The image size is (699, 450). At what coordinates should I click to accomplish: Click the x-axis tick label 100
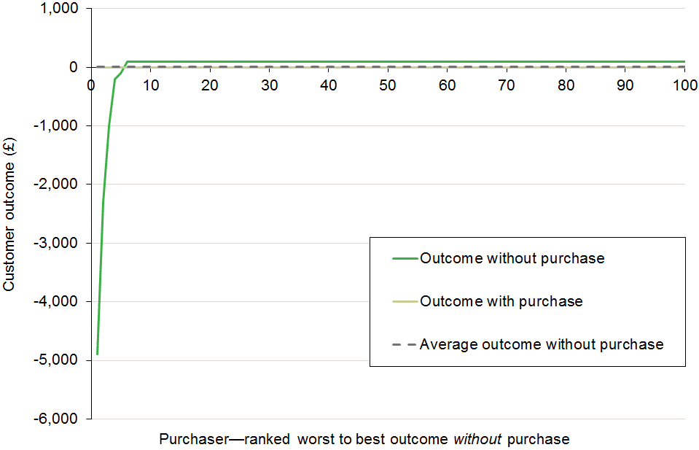pyautogui.click(x=685, y=85)
